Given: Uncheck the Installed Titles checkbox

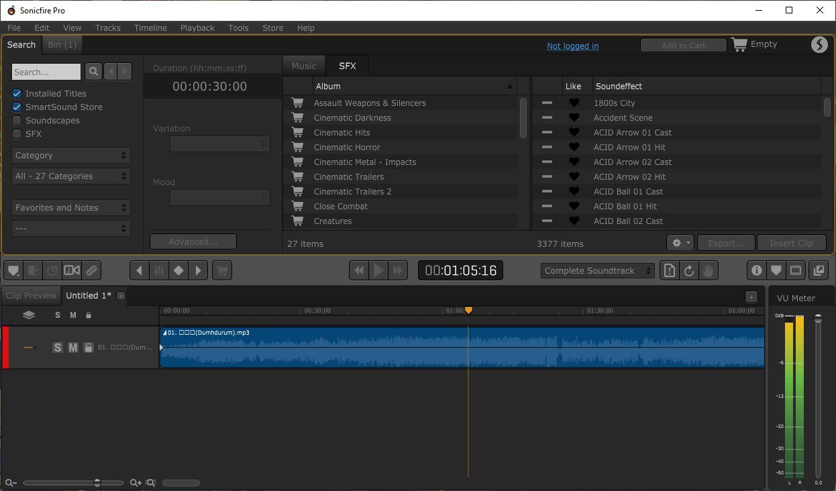Looking at the screenshot, I should coord(17,93).
